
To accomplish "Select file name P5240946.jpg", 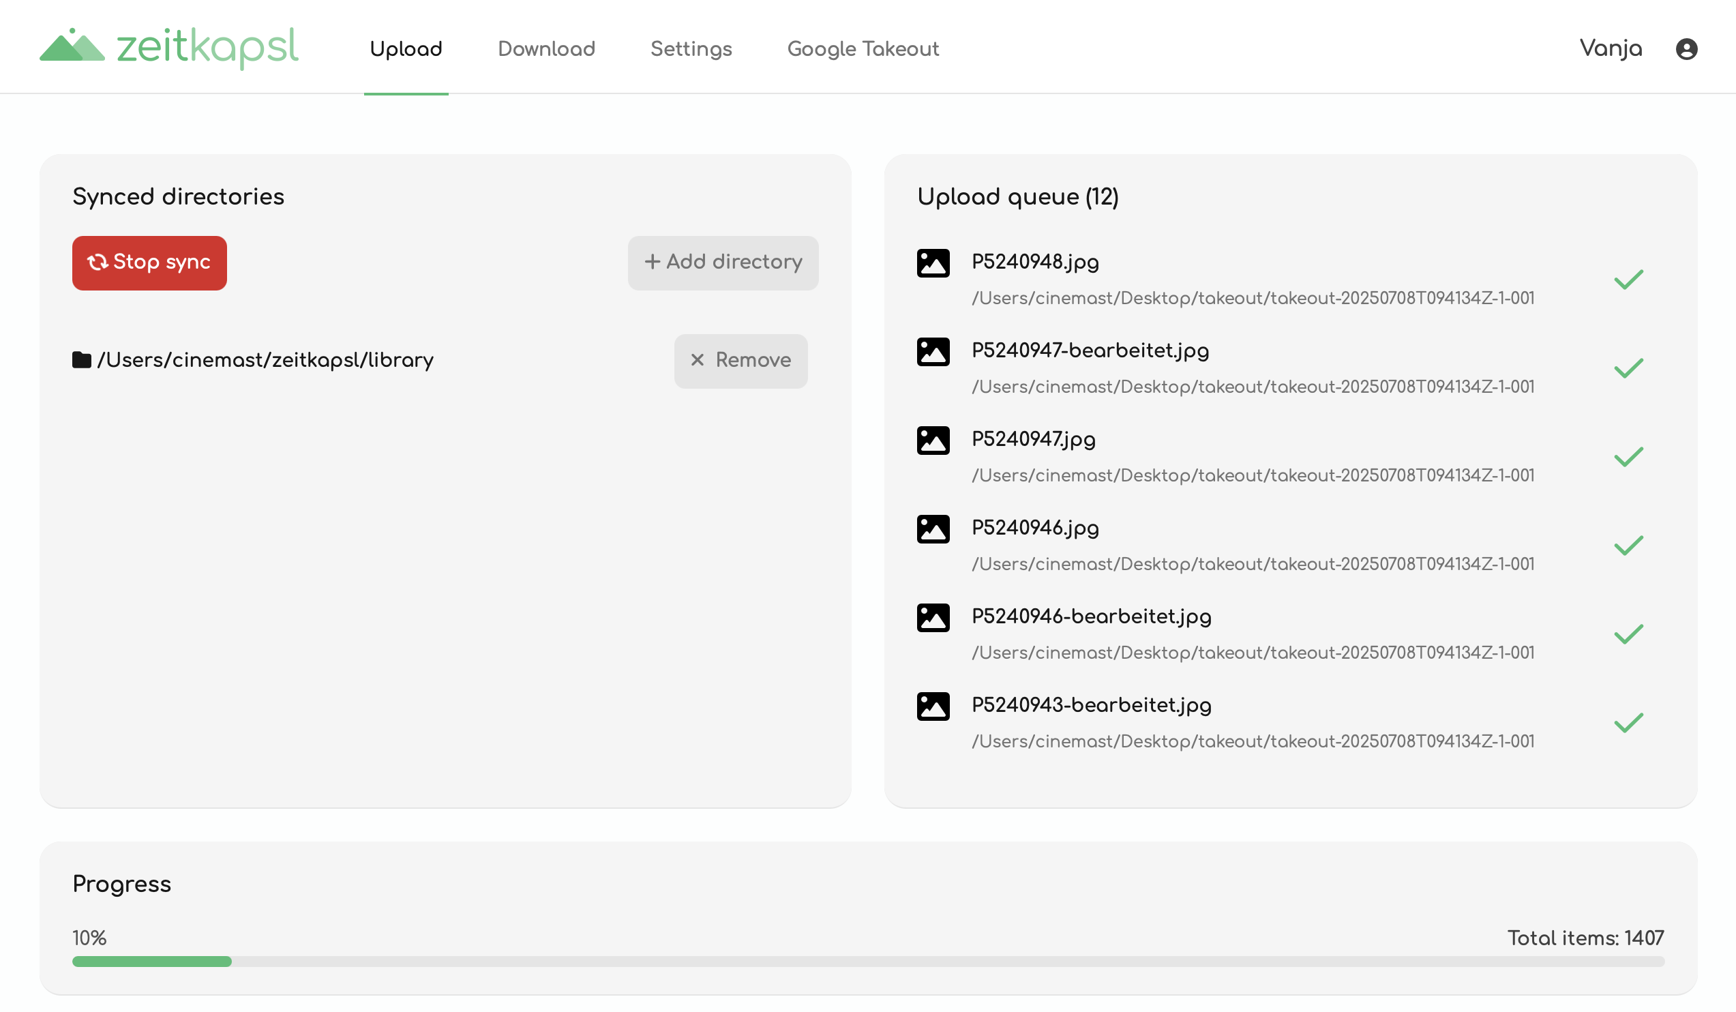I will [x=1034, y=529].
